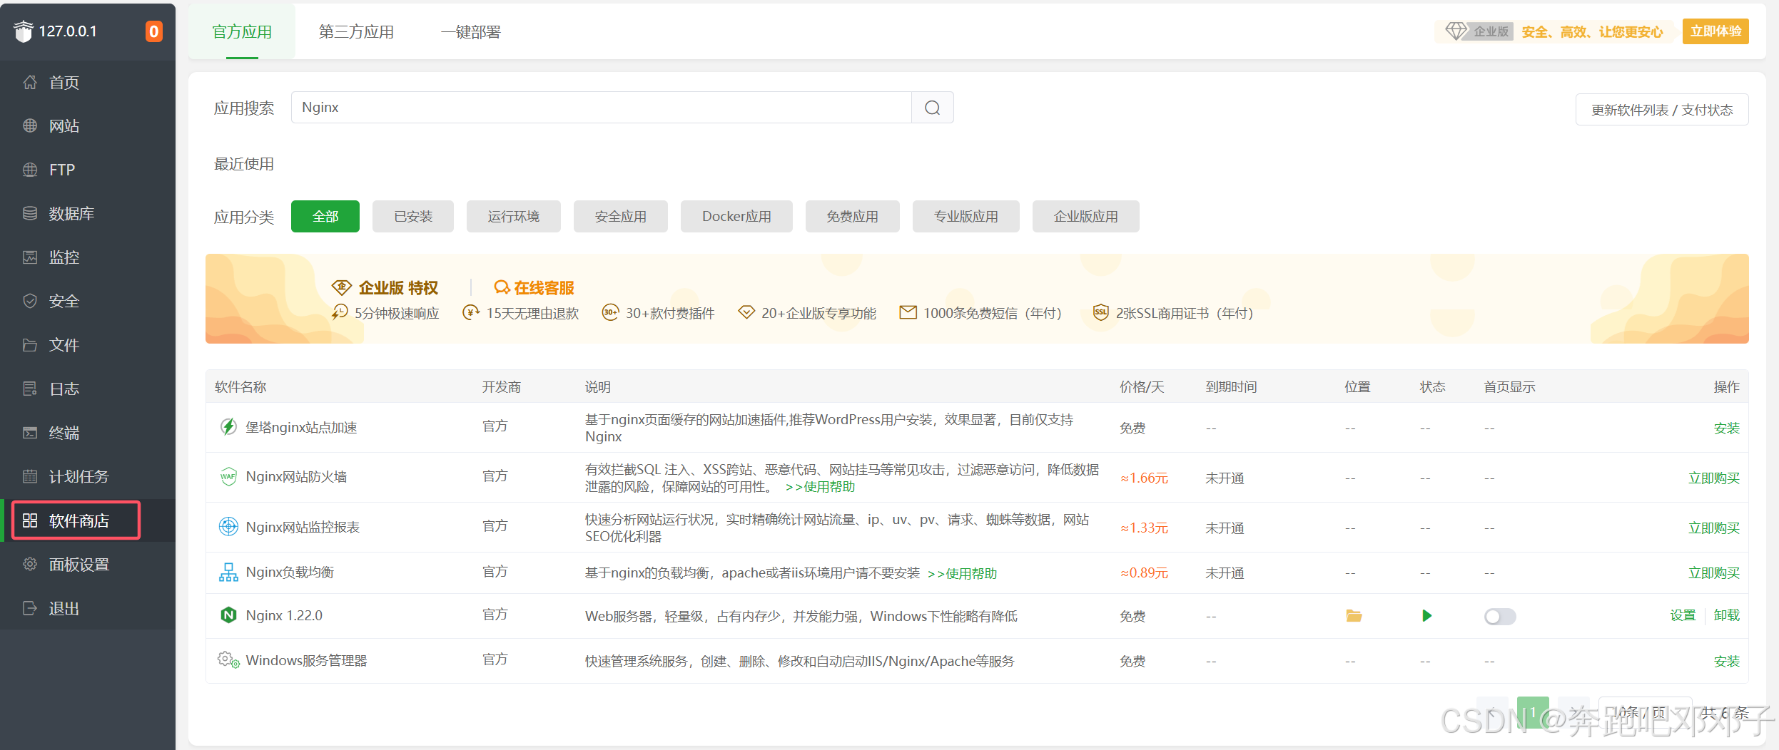Click 立即购买 for Nginx网站防火墙
Image resolution: width=1779 pixels, height=750 pixels.
point(1714,478)
